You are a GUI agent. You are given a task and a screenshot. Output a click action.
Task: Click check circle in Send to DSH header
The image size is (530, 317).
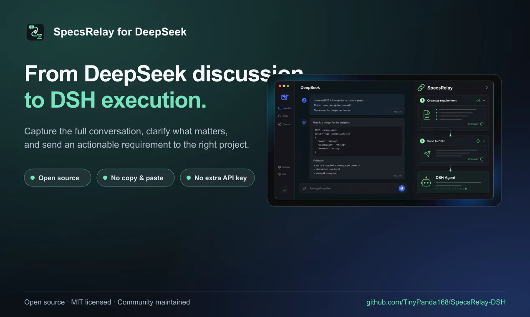(x=478, y=141)
